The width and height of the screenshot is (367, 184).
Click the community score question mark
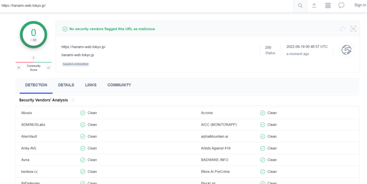(x=33, y=58)
